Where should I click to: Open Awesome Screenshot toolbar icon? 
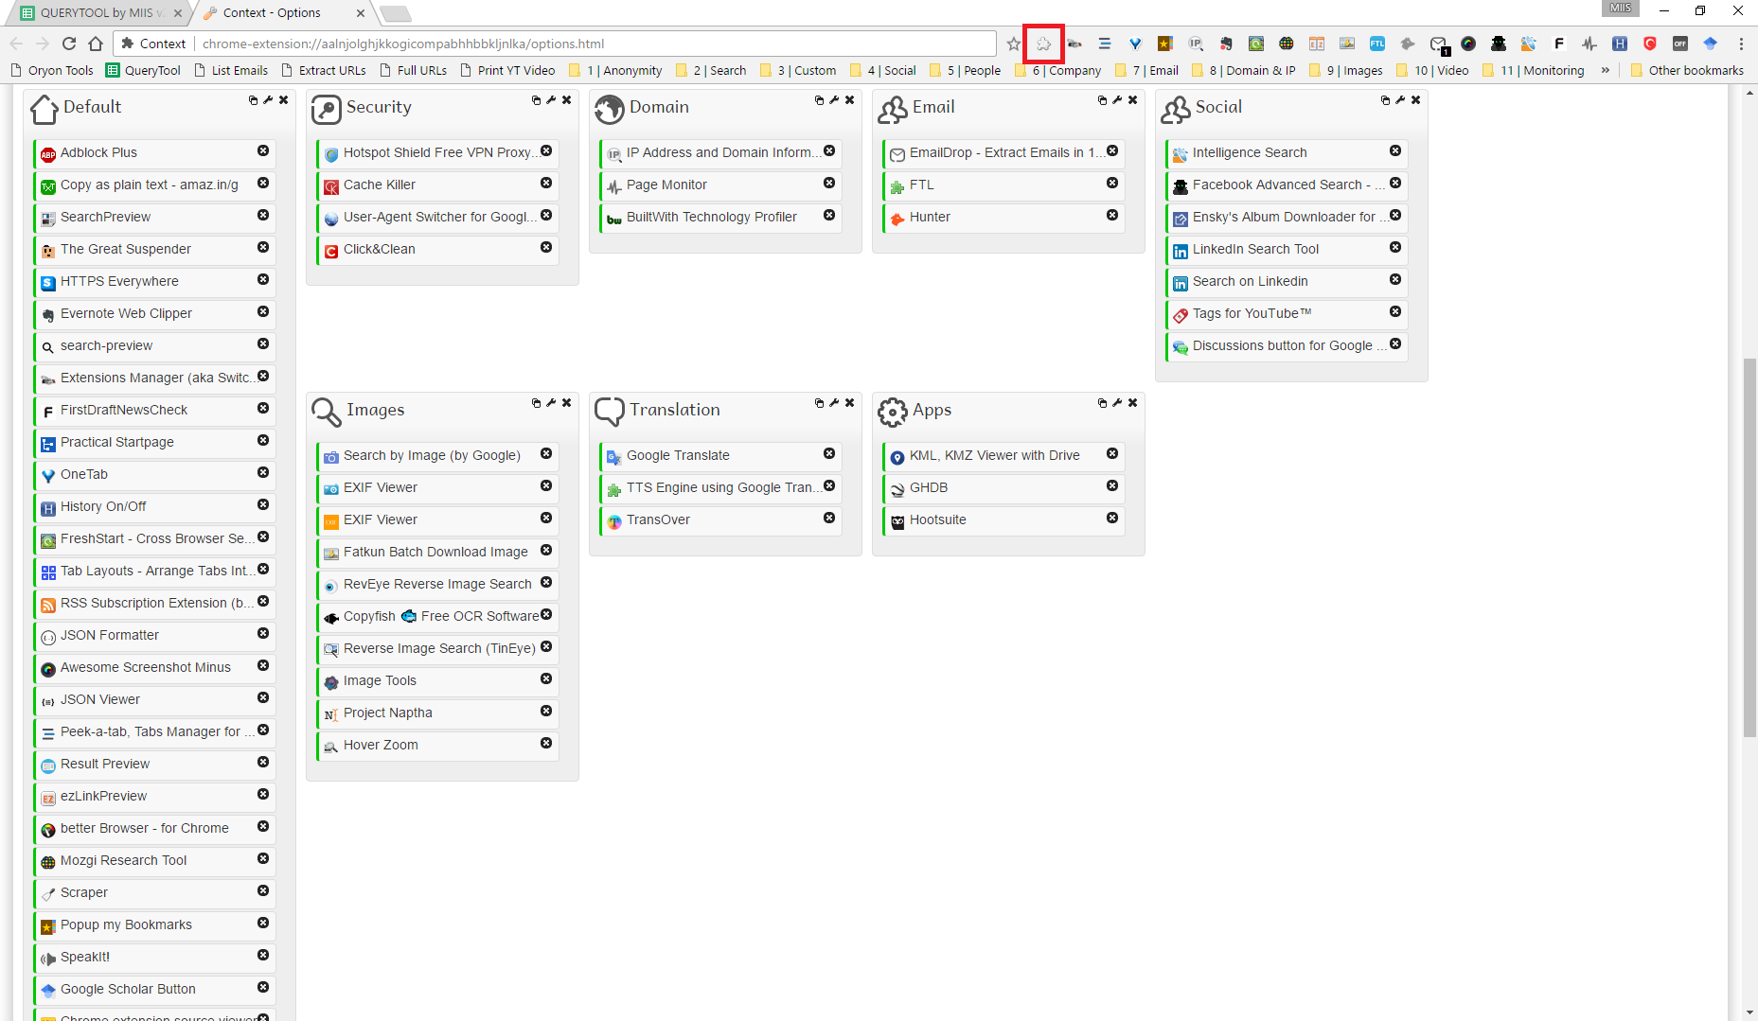click(x=1468, y=44)
